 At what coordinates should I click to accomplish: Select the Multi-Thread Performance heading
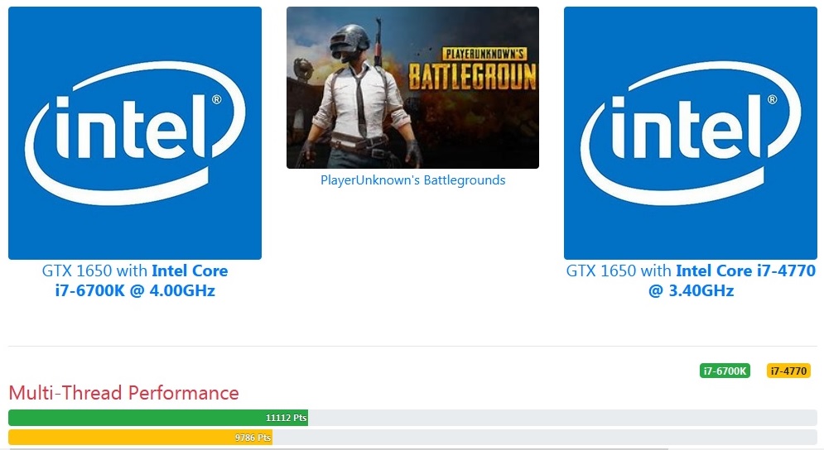[x=123, y=393]
